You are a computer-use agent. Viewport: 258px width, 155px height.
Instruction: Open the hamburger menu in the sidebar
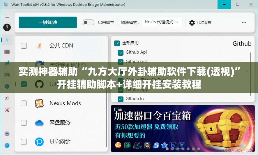tap(7, 16)
